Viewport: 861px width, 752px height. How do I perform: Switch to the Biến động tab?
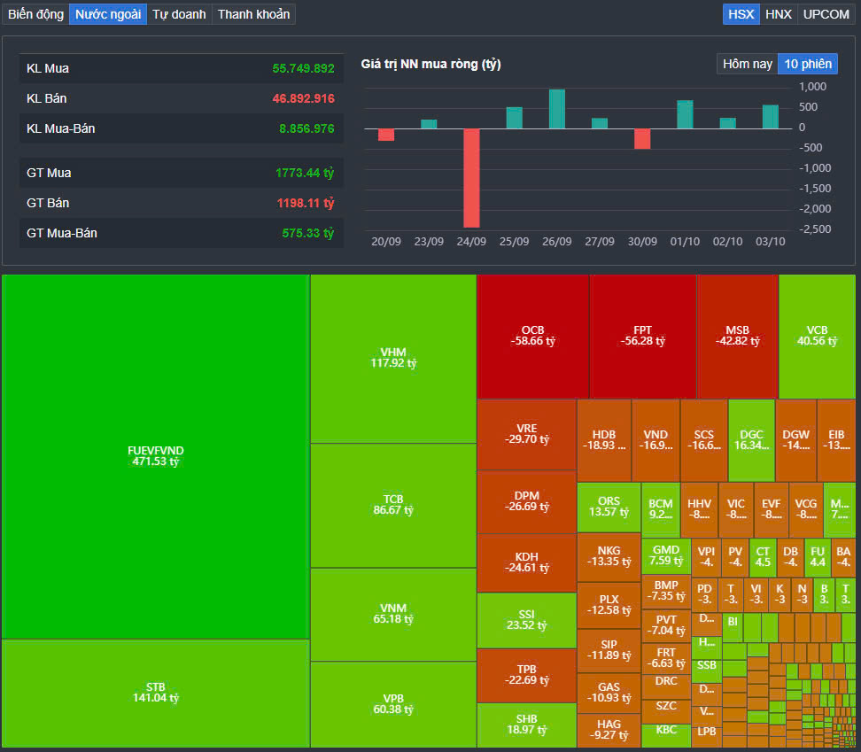[35, 14]
